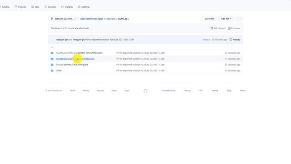The height and width of the screenshot is (164, 291).
Task: Open the footer Security link
Action: 100,91
